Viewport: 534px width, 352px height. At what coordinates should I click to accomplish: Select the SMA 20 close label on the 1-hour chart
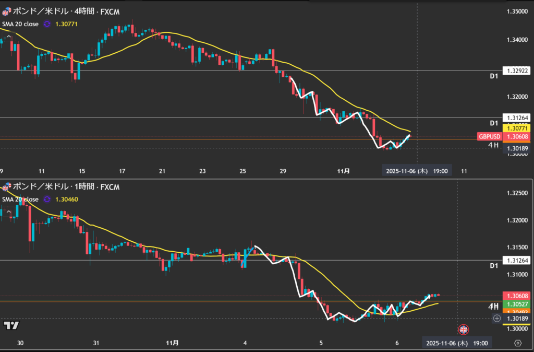[20, 199]
